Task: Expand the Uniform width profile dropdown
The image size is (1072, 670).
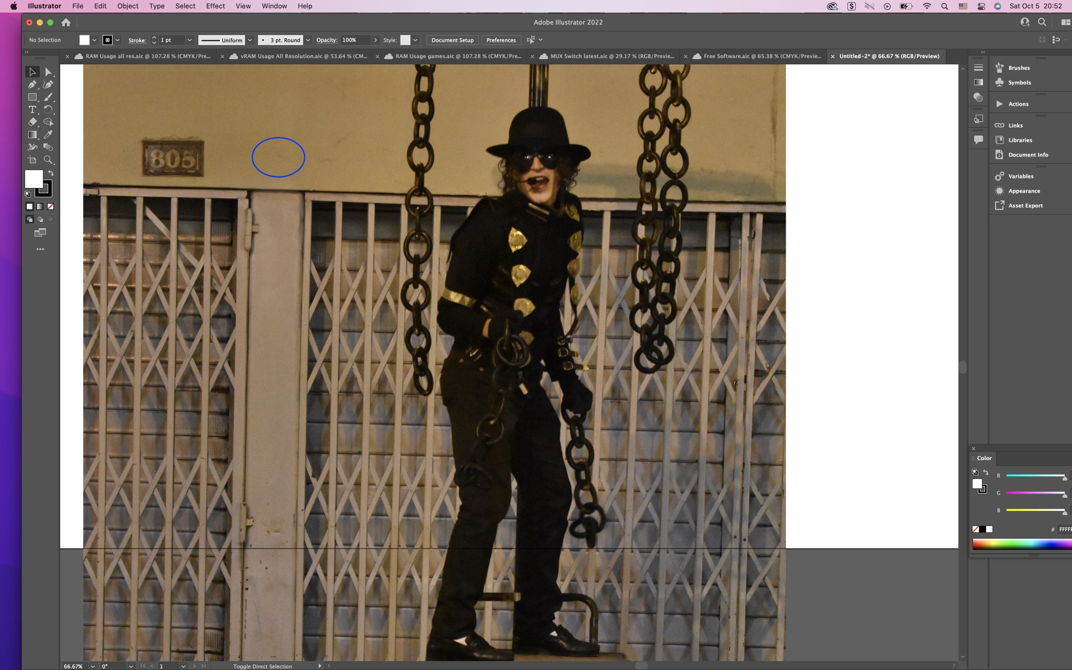Action: tap(250, 40)
